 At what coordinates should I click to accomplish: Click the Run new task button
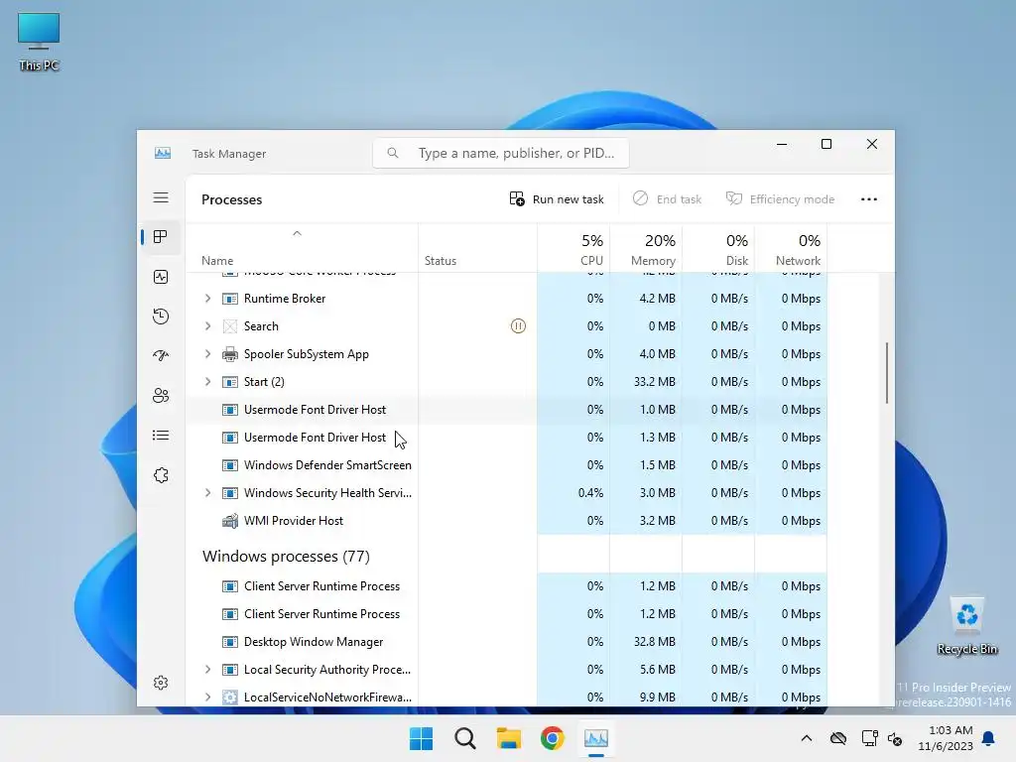click(557, 199)
